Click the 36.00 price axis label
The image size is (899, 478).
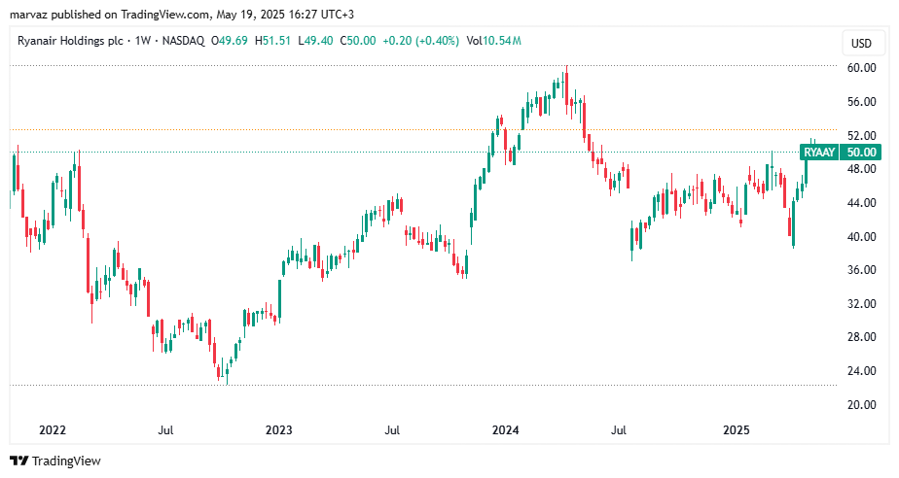pyautogui.click(x=862, y=270)
